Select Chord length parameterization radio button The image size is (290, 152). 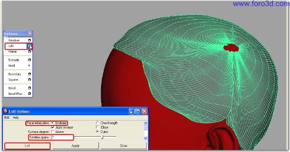[97, 123]
